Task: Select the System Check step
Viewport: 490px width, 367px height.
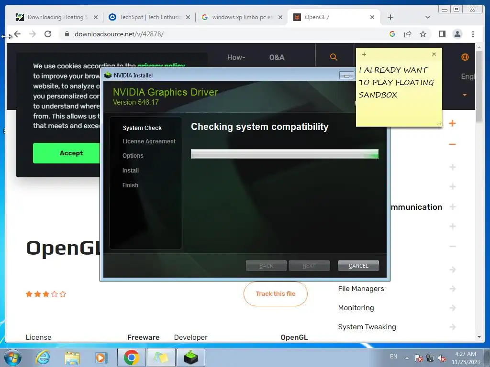Action: pos(142,128)
